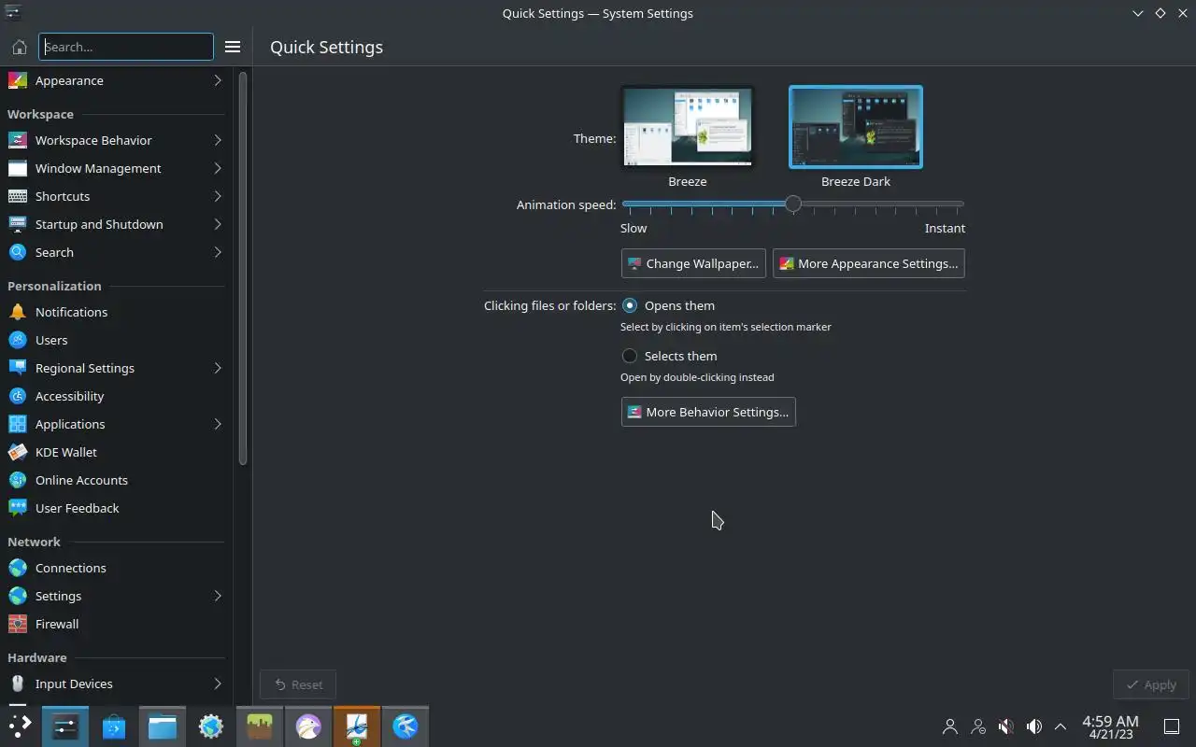Screen dimensions: 1196x747
Task: Open Users settings
Action: tap(116, 340)
